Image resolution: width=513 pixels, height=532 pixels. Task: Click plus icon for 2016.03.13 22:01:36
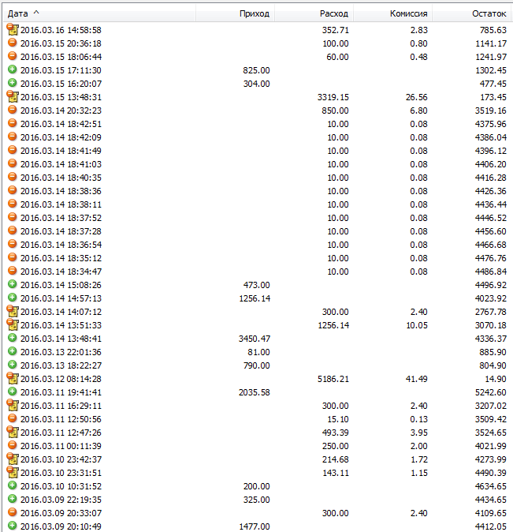pyautogui.click(x=12, y=351)
